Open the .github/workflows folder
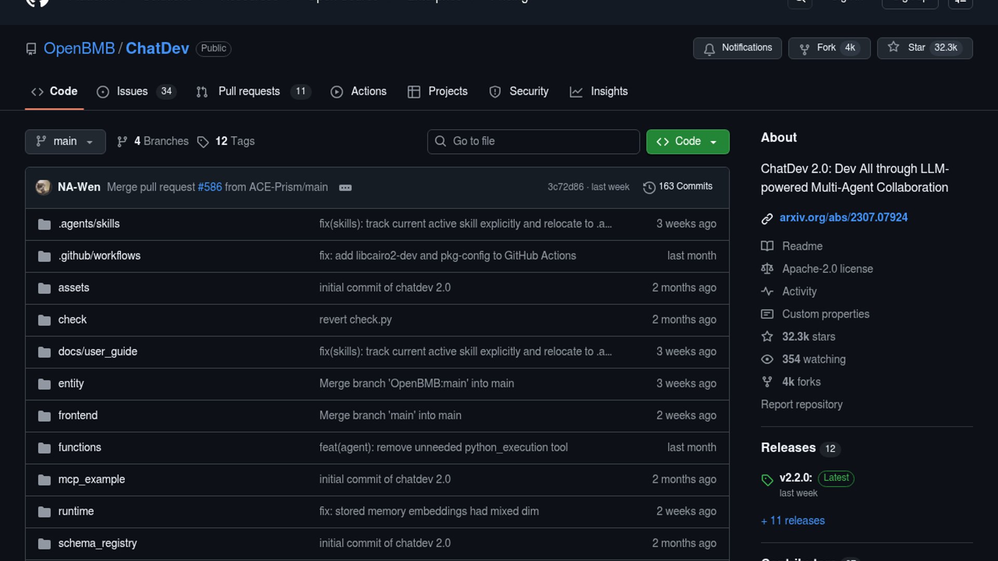This screenshot has height=561, width=998. coord(99,256)
